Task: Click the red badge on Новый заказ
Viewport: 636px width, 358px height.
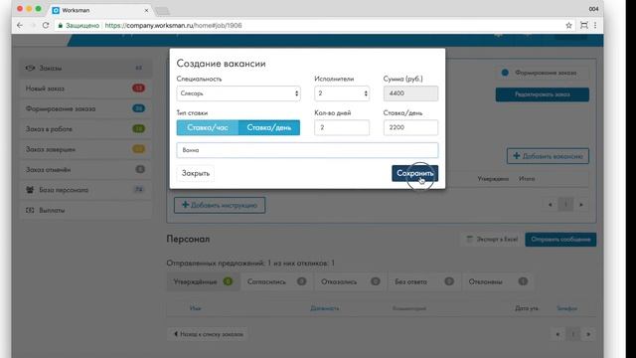Action: tap(138, 89)
